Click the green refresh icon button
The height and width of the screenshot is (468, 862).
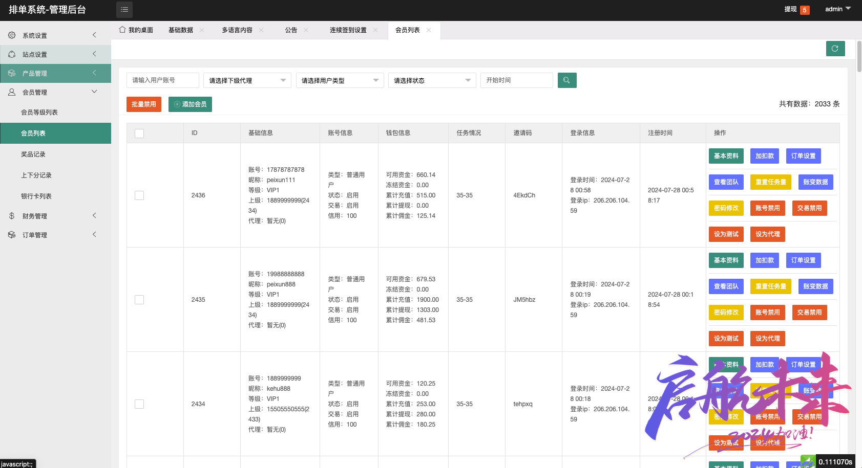[x=835, y=49]
